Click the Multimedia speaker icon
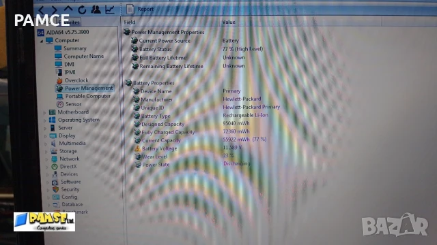Screen dimensions: 437x245 tap(53, 144)
